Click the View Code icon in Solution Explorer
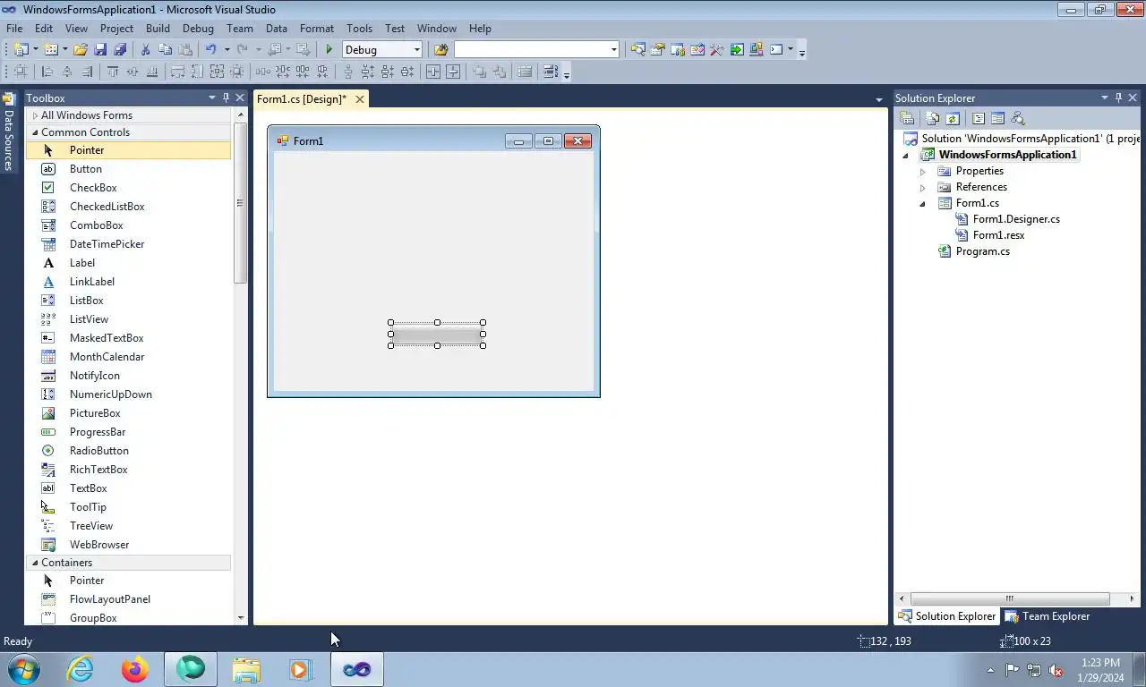The image size is (1146, 687). point(978,118)
